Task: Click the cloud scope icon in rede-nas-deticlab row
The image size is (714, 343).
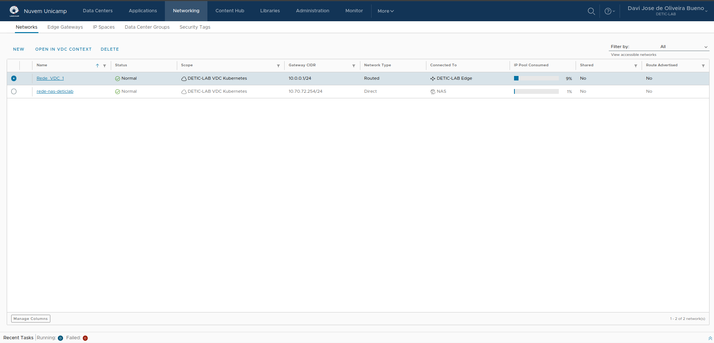Action: click(x=184, y=92)
